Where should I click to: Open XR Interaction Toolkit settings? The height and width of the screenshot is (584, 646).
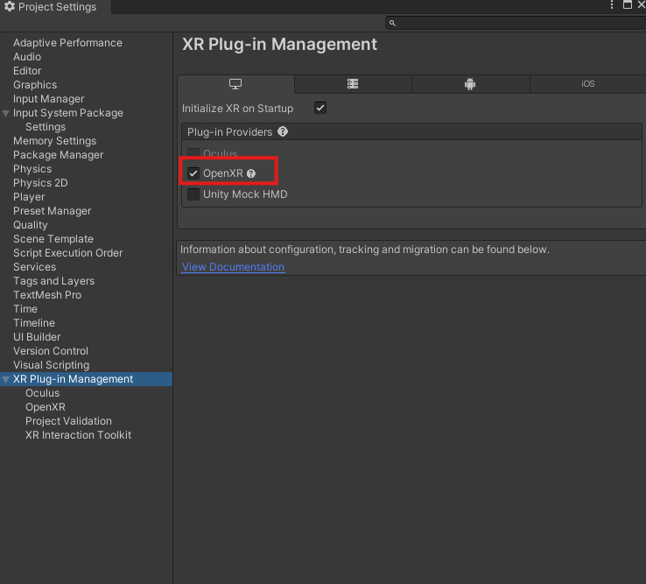78,435
